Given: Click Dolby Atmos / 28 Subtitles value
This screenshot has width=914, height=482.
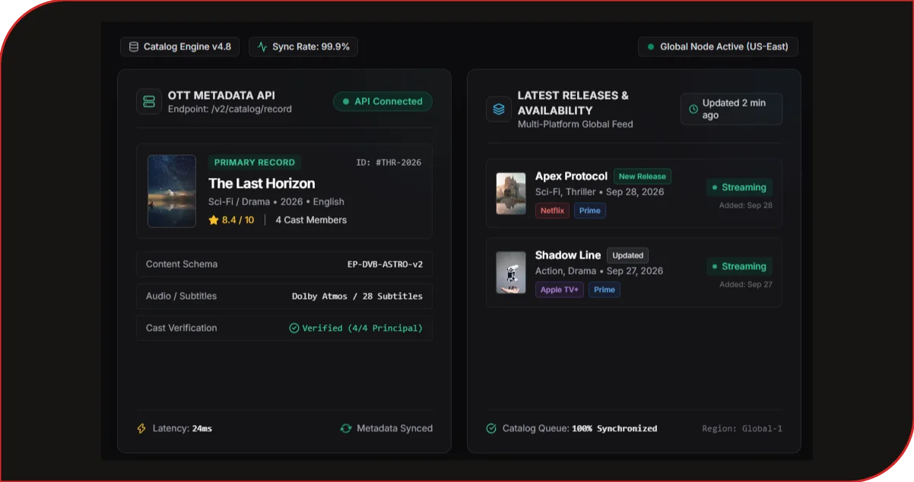Looking at the screenshot, I should 357,296.
